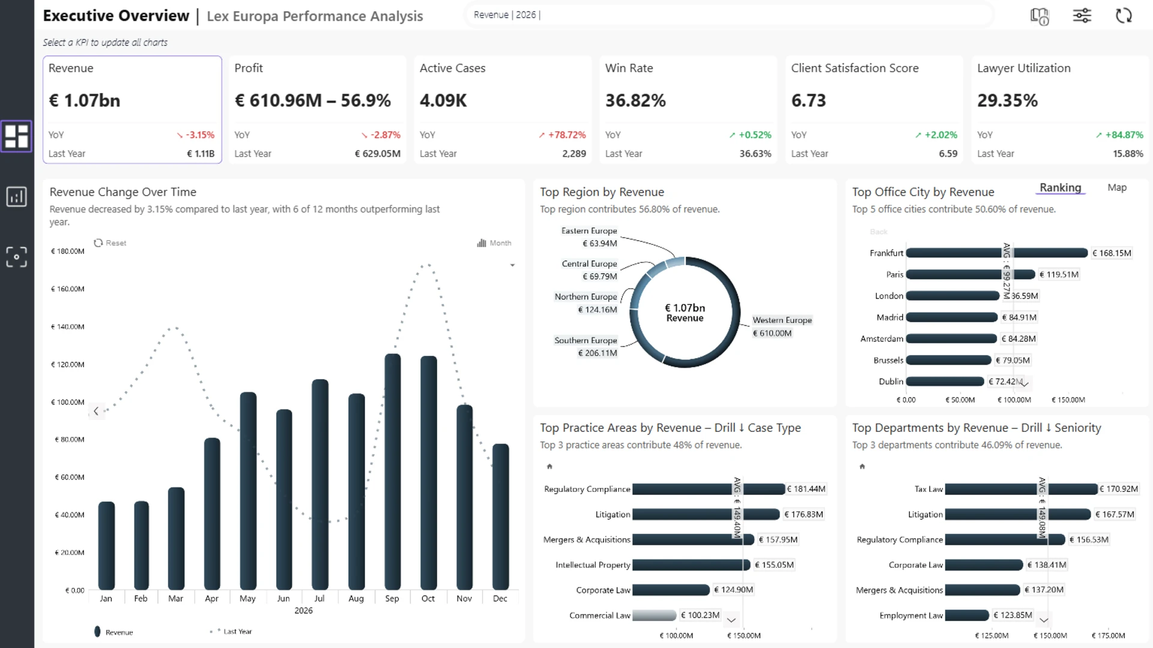The height and width of the screenshot is (648, 1153).
Task: Click the left chevron on revenue chart
Action: coord(96,411)
